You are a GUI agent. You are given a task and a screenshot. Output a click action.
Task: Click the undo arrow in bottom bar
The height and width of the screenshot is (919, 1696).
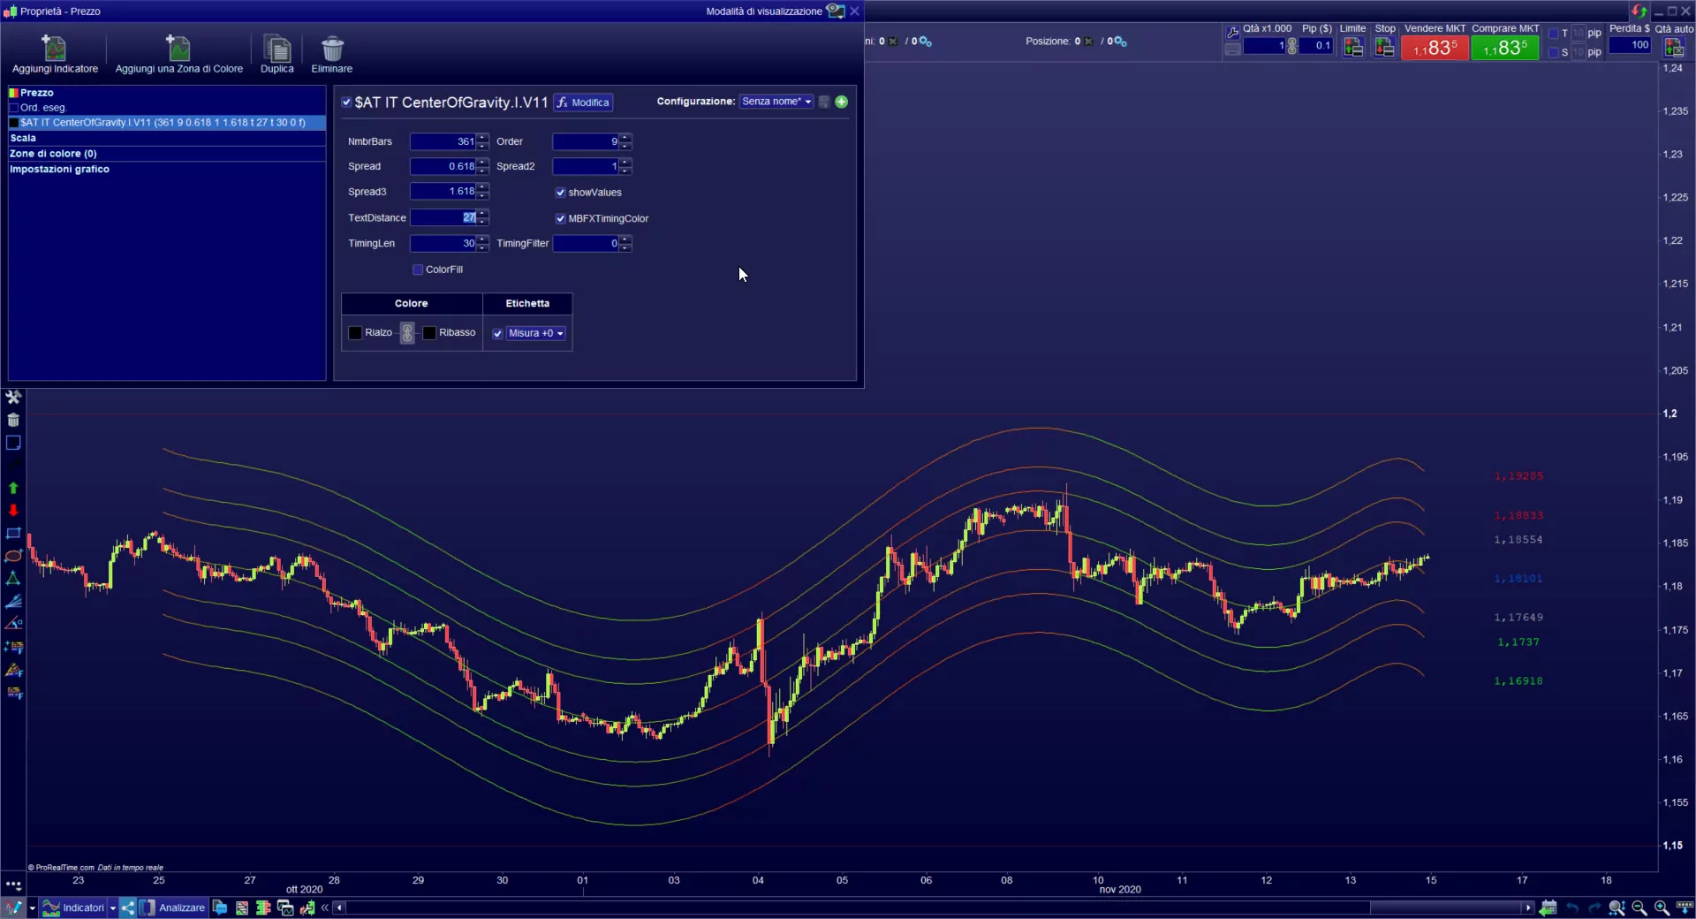coord(1572,908)
